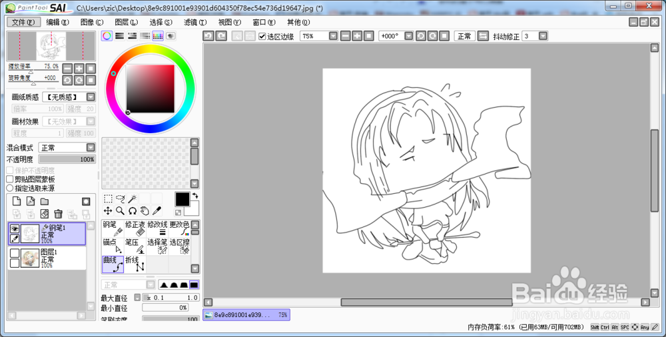Open the 混合模式 blend mode dropdown
Image resolution: width=666 pixels, height=337 pixels.
(91, 147)
